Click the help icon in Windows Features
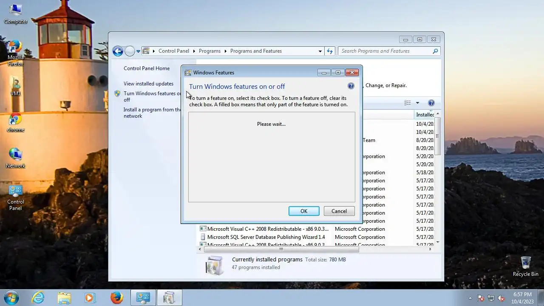 coord(351,86)
